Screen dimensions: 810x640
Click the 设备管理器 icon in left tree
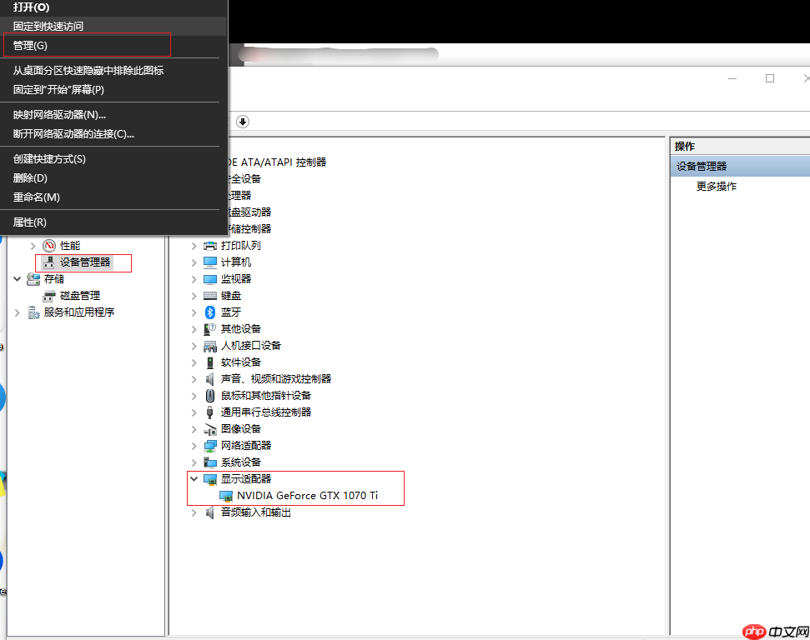(48, 262)
